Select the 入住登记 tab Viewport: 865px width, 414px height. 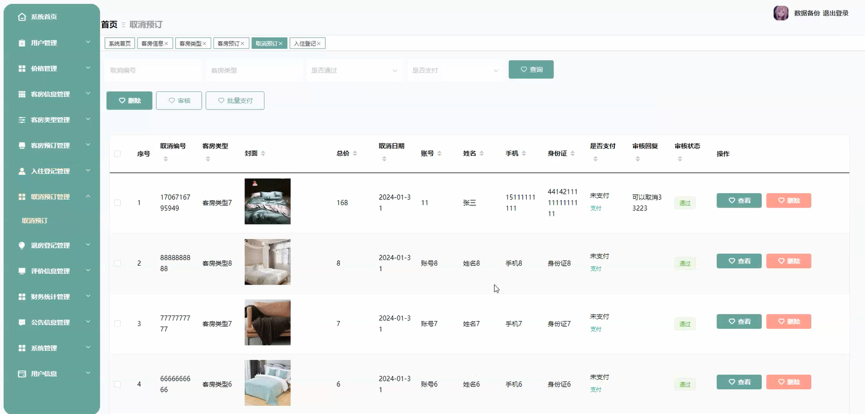coord(305,43)
